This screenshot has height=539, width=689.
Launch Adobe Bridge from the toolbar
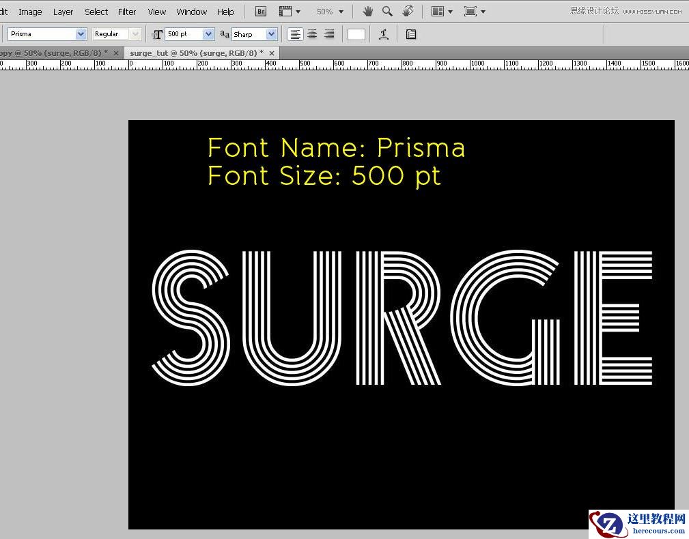(x=260, y=11)
